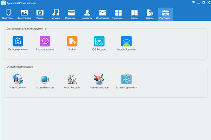Go to the Книги tab
Viewport: 211px width, 140px height.
[134, 14]
